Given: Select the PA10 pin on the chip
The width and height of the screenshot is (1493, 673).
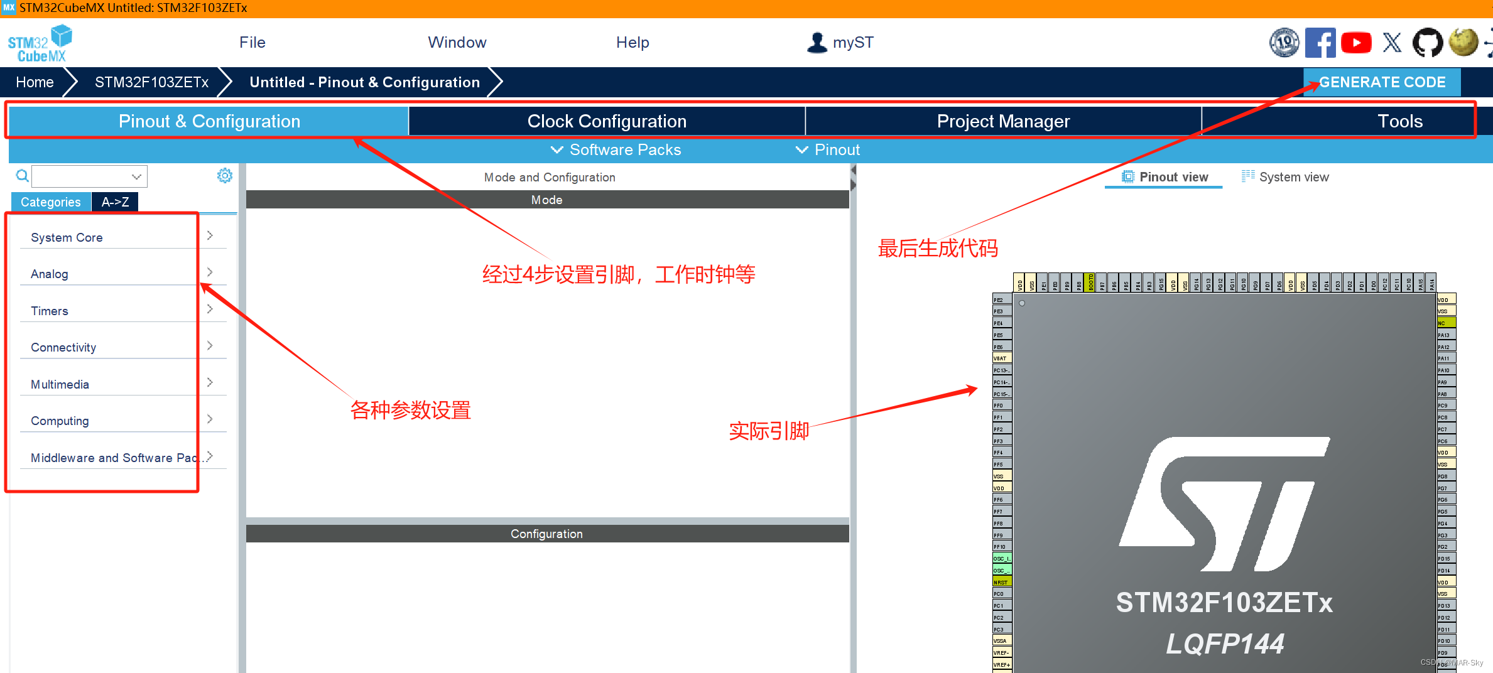Looking at the screenshot, I should [1447, 370].
